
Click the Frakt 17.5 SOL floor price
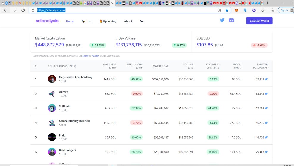point(235,137)
